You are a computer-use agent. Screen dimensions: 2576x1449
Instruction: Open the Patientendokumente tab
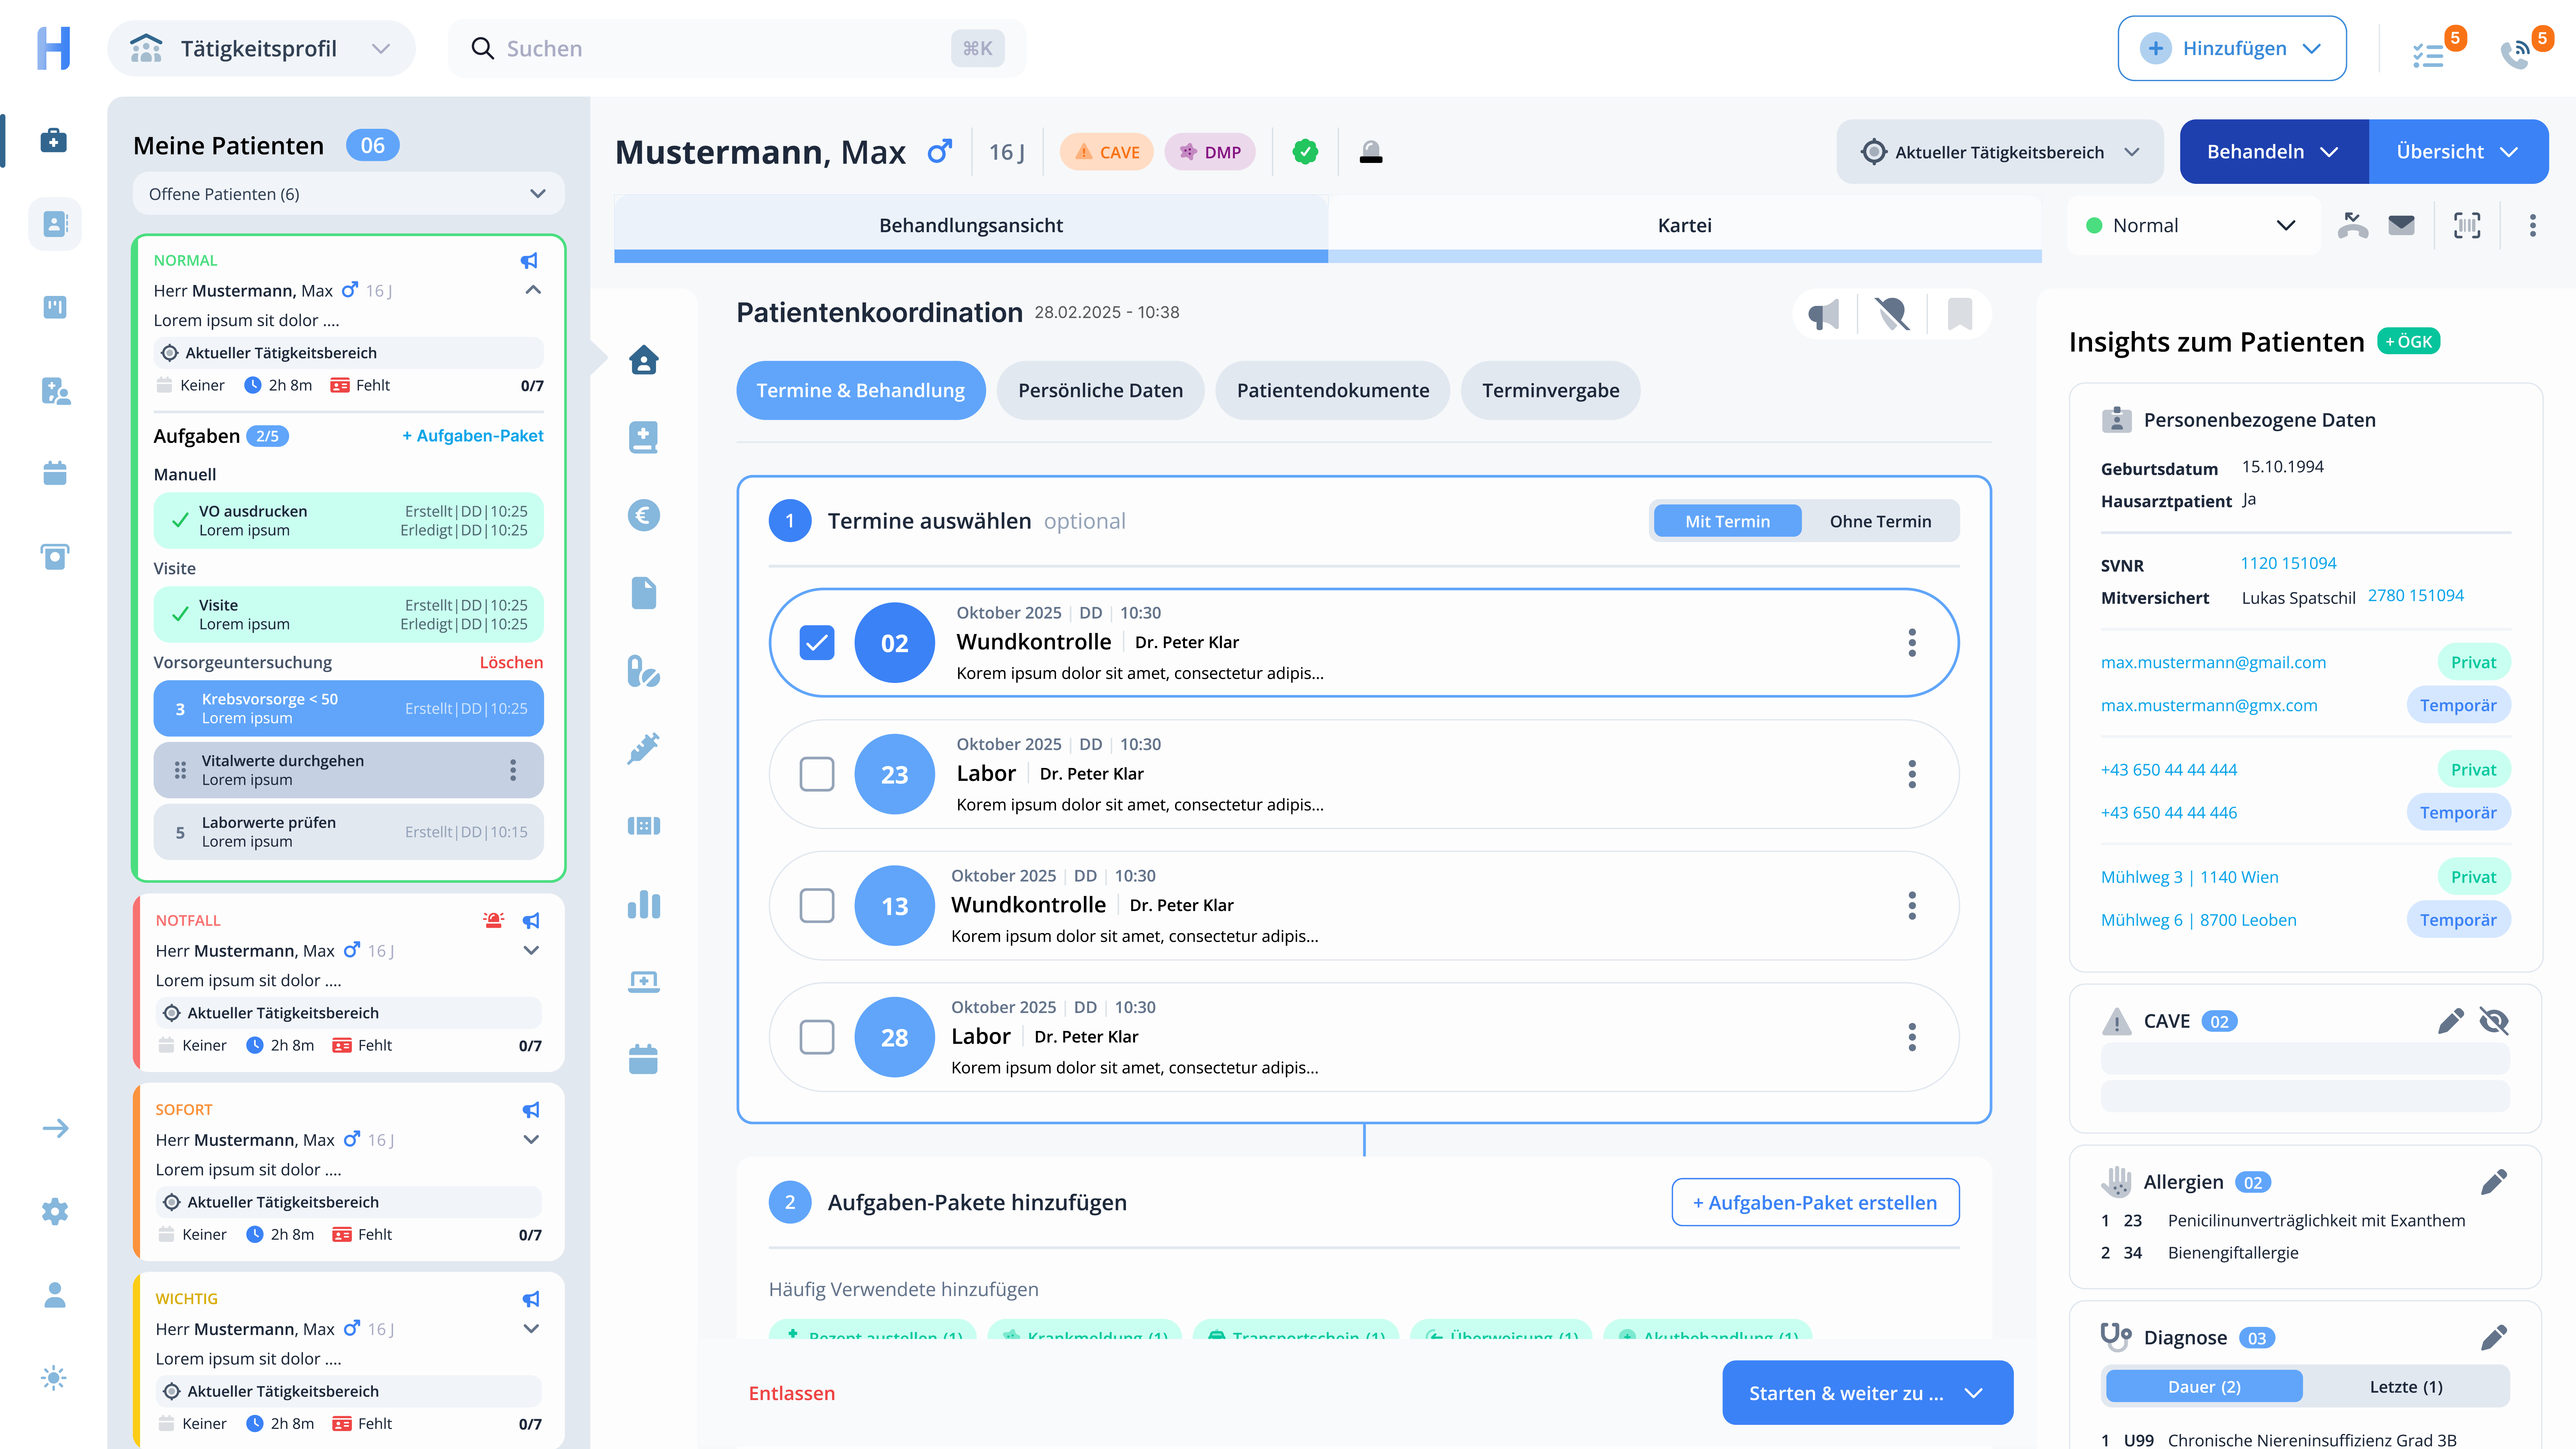tap(1332, 390)
